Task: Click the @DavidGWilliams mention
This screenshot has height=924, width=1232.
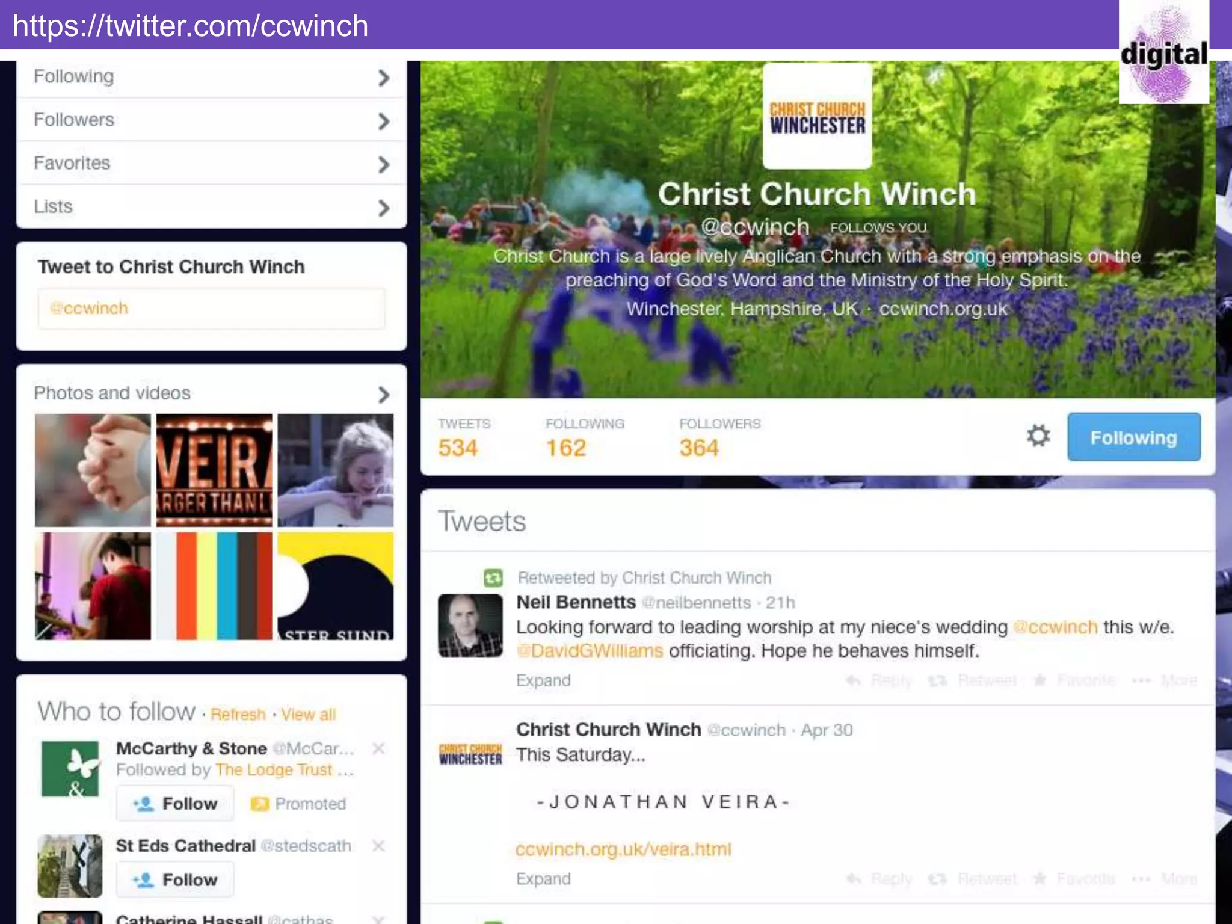Action: 590,651
